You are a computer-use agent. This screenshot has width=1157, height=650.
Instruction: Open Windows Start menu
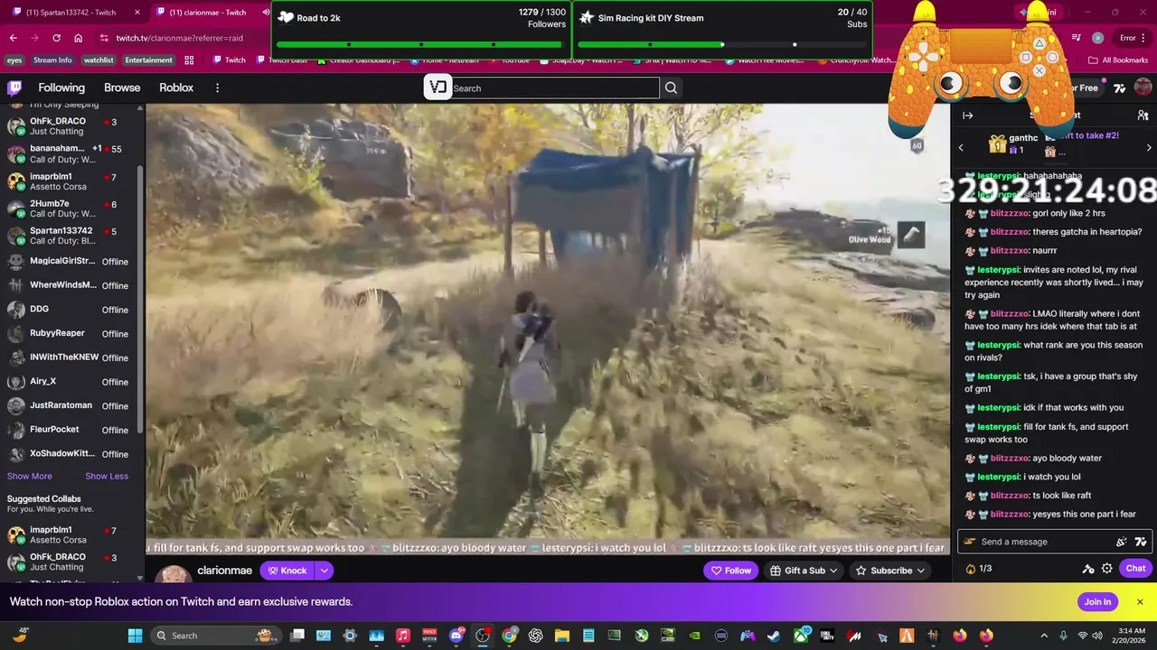point(135,636)
